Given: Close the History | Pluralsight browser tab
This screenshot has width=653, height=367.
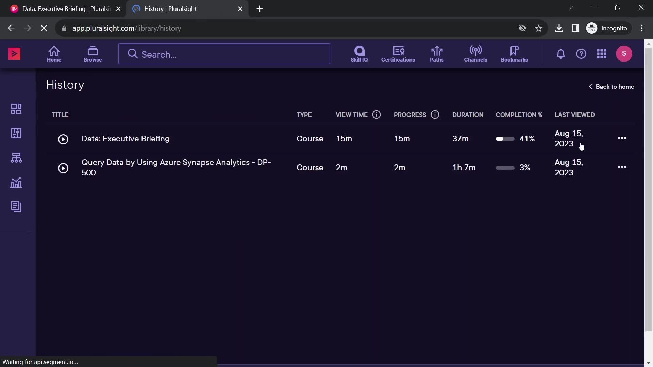Looking at the screenshot, I should [x=240, y=9].
